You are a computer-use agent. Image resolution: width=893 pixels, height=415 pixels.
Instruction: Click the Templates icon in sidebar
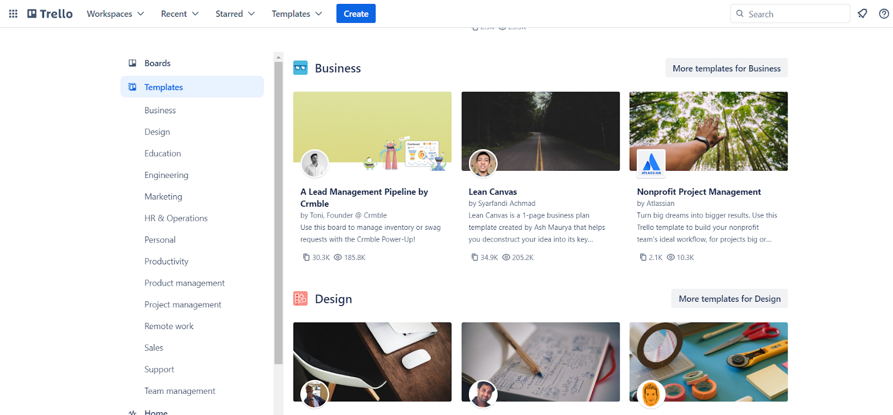tap(132, 87)
